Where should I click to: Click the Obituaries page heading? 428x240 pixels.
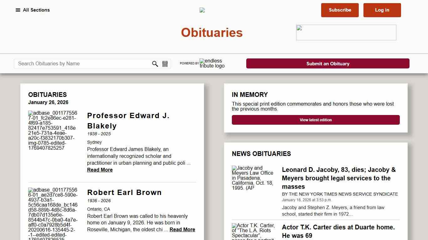(x=211, y=32)
